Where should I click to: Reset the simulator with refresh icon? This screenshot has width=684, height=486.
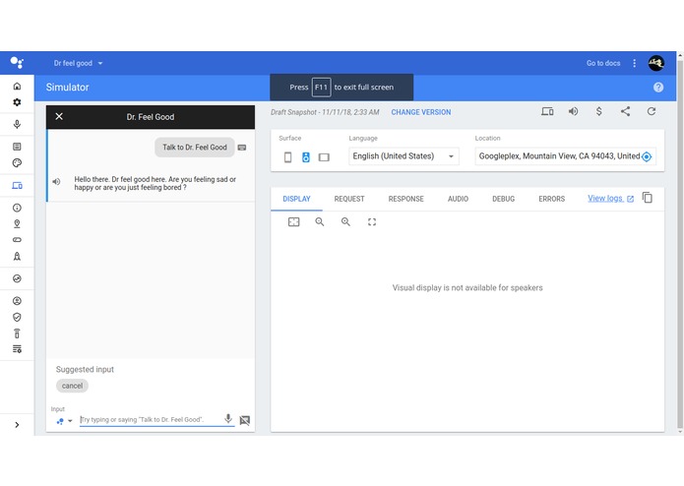click(652, 111)
